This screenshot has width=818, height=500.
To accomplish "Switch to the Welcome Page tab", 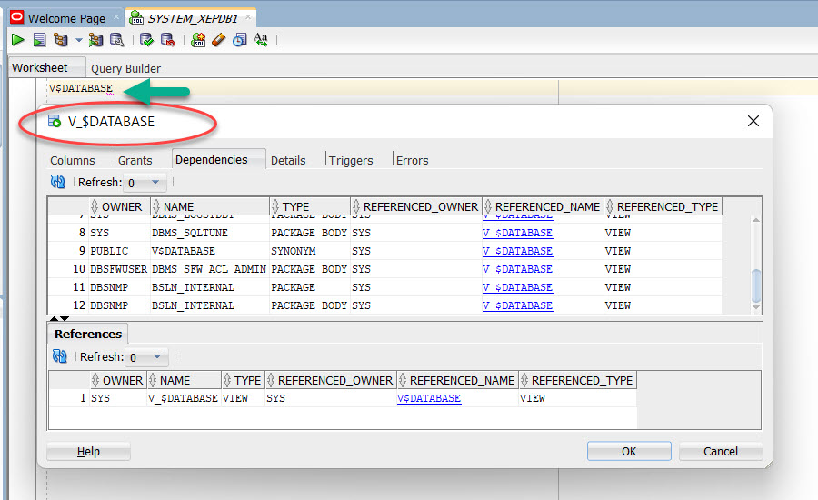I will coord(66,18).
